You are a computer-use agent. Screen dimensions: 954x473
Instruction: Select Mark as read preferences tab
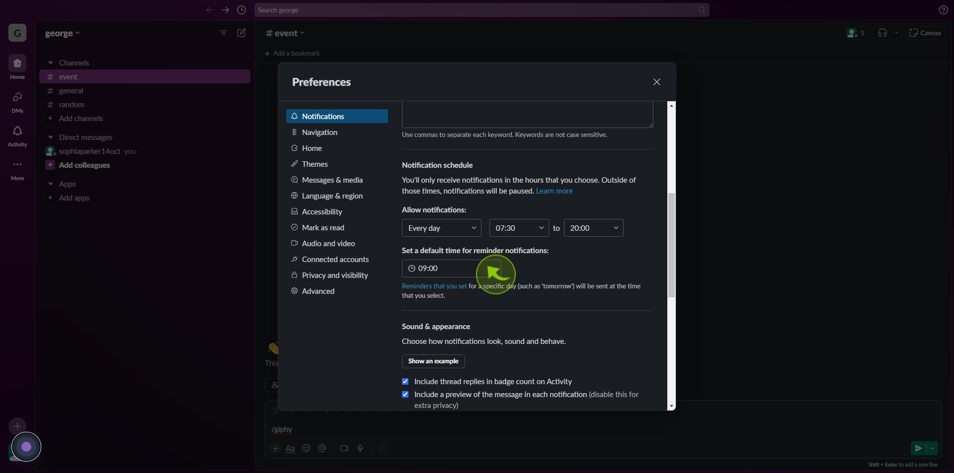point(337,227)
